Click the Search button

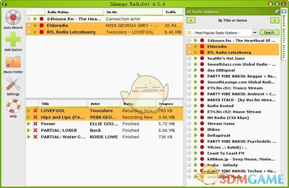[x=269, y=32]
